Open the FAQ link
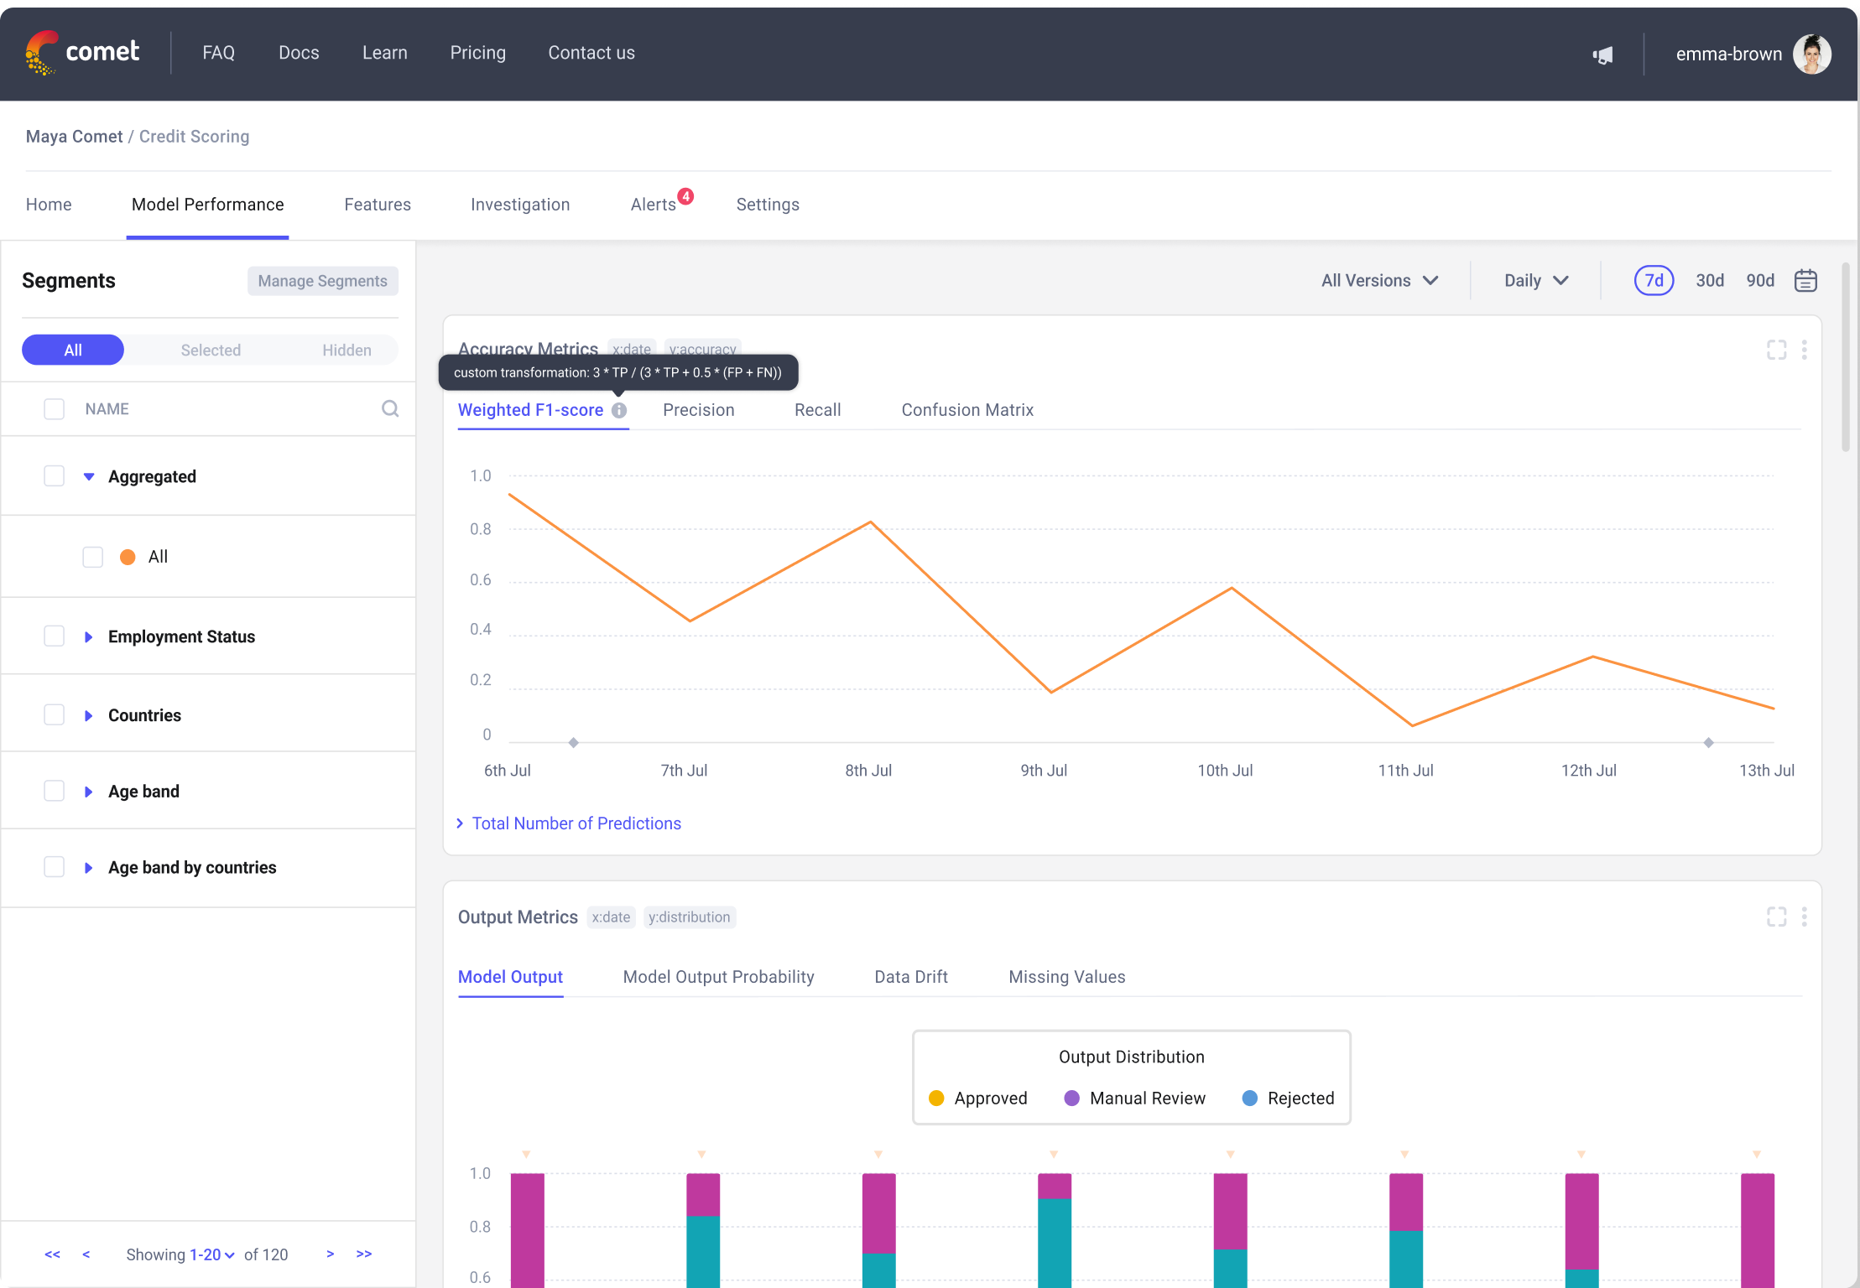The image size is (1860, 1288). pos(218,53)
